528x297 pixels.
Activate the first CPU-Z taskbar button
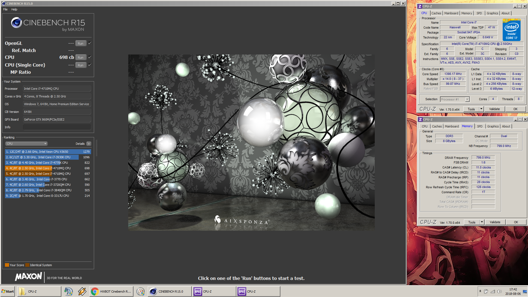pyautogui.click(x=214, y=291)
